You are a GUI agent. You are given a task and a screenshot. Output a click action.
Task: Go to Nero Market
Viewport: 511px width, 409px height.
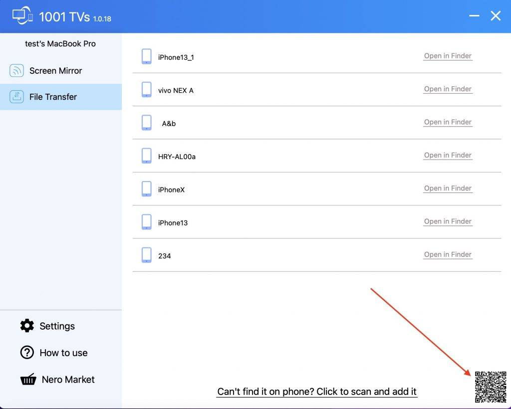pos(57,379)
